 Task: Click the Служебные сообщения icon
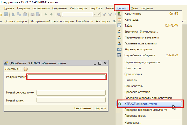click(119, 55)
